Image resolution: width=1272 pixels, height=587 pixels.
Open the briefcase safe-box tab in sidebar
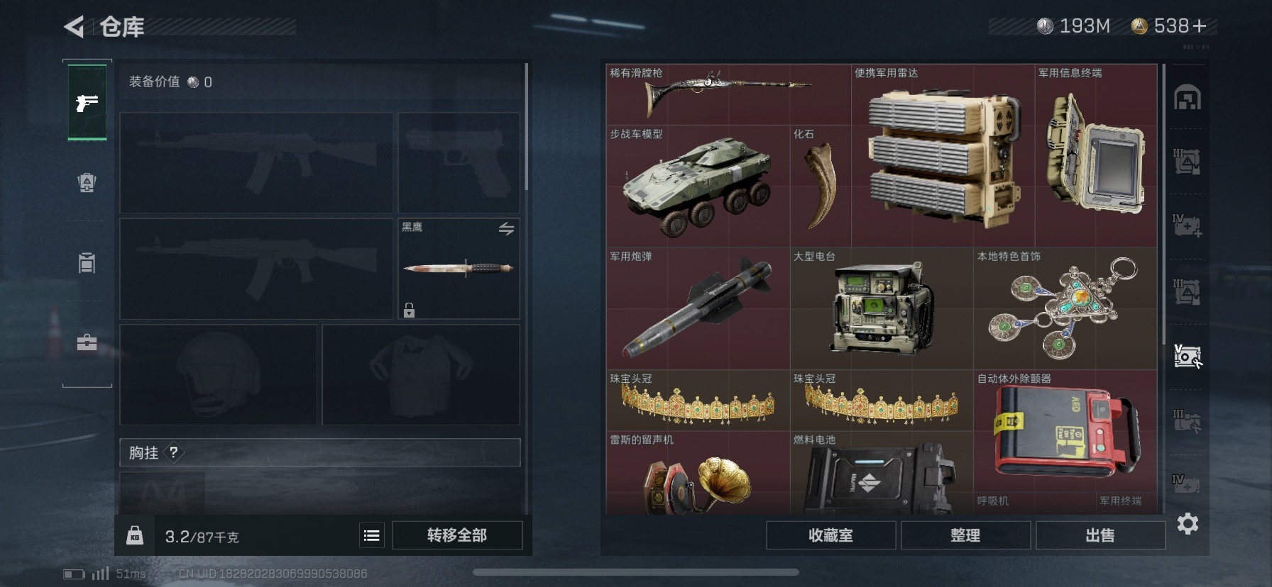point(87,343)
